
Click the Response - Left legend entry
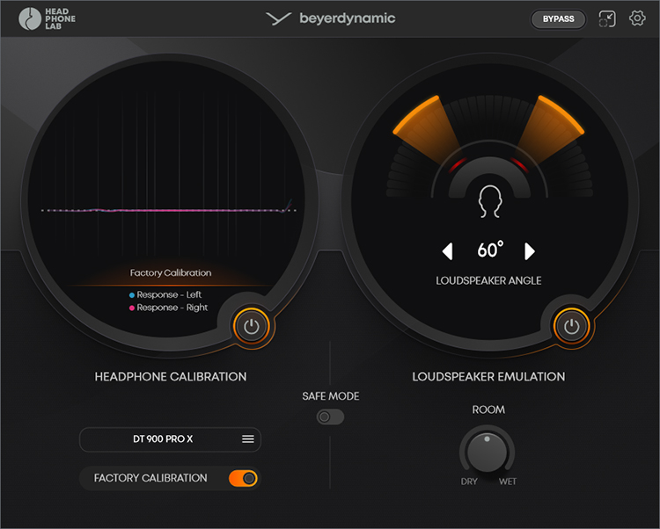click(x=167, y=295)
